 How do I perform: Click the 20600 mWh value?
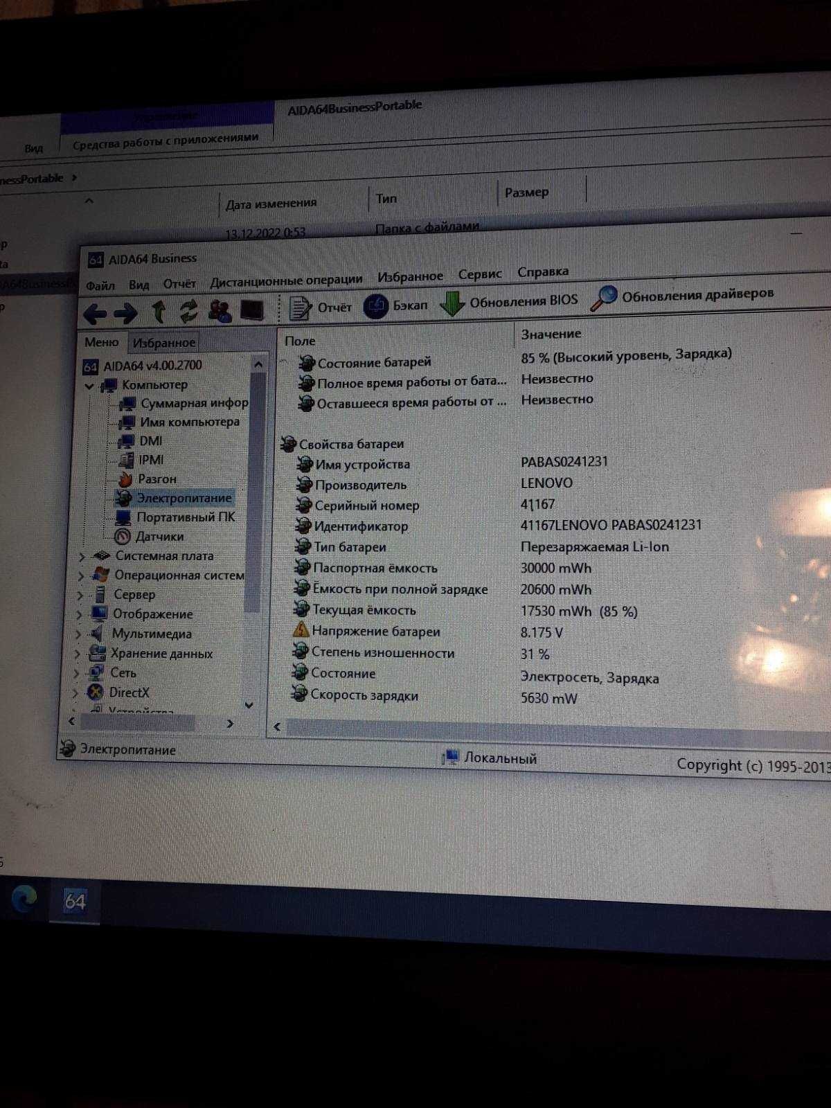[x=556, y=589]
